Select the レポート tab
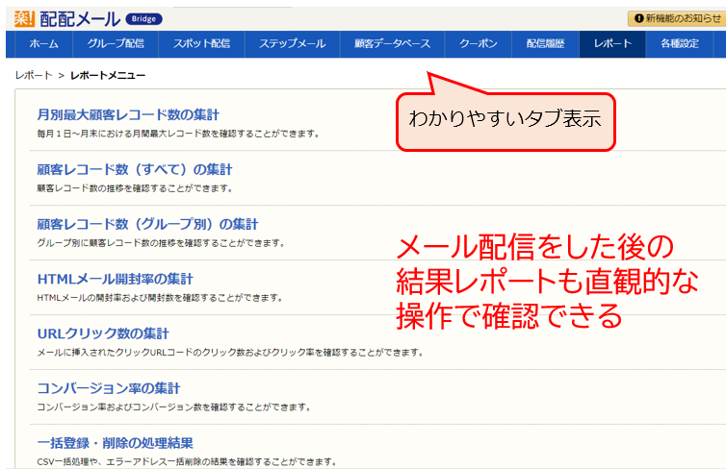Screen dimensions: 726x469 pos(612,44)
